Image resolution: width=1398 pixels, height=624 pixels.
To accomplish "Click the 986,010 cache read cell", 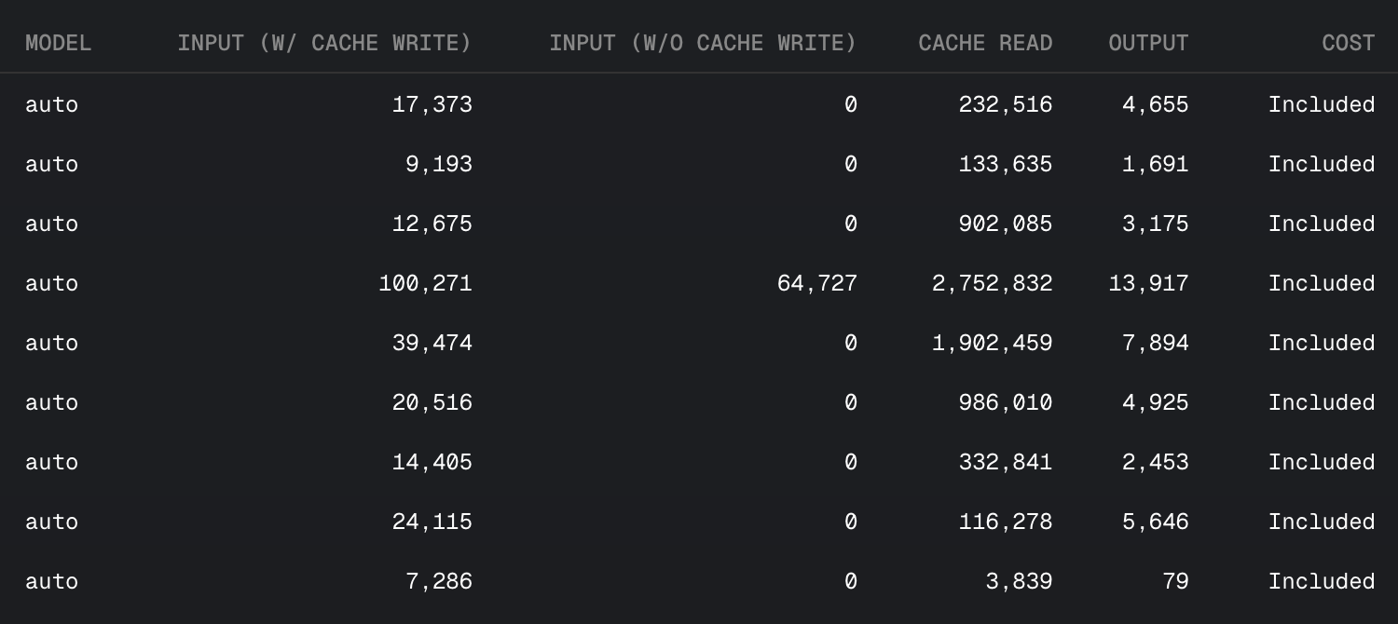I will 1005,402.
